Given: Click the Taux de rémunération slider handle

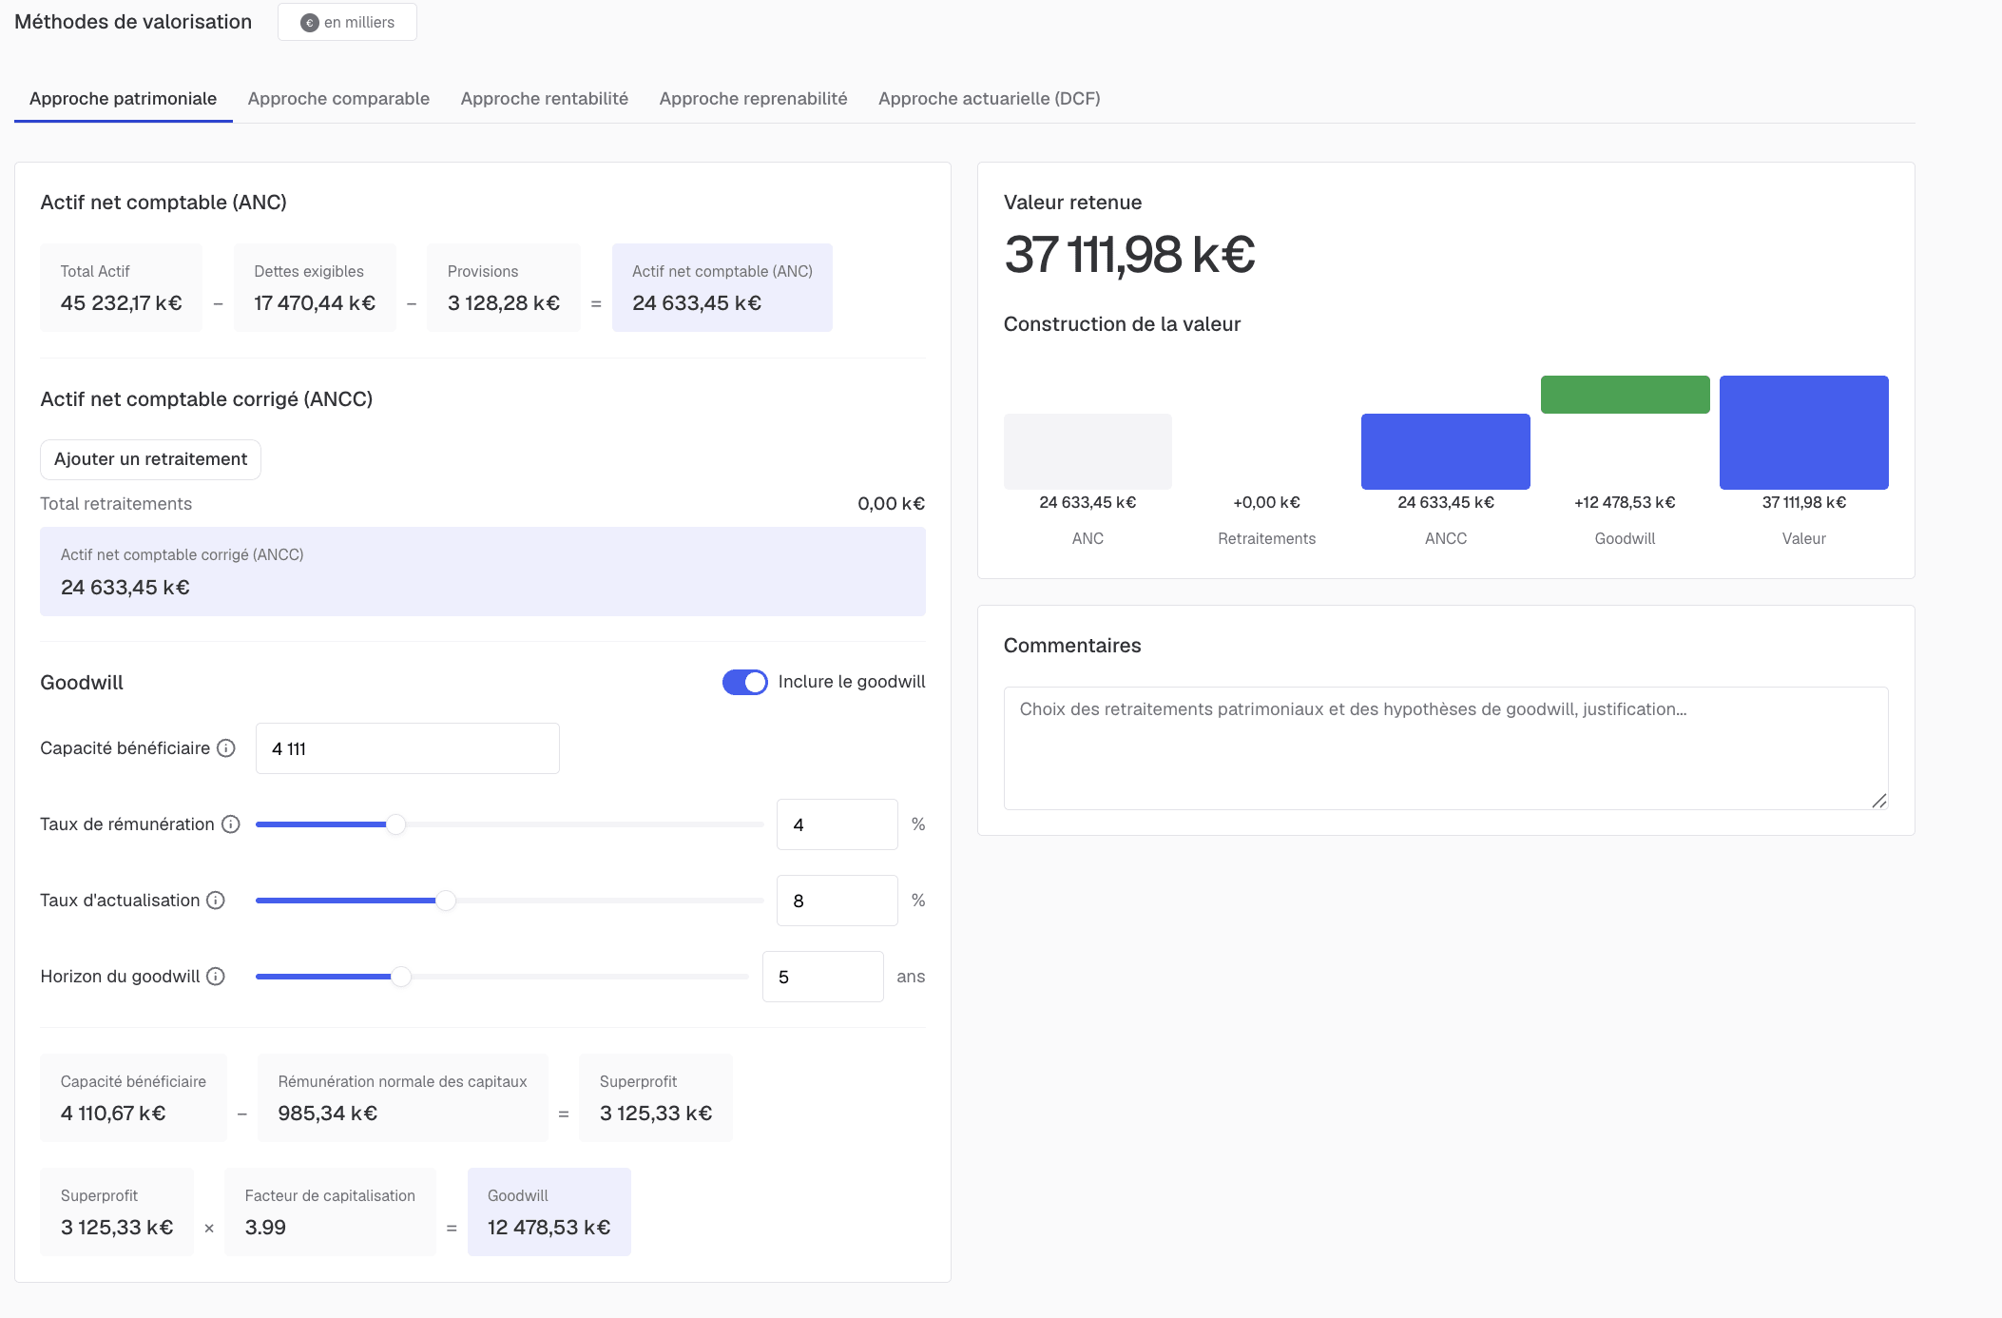Looking at the screenshot, I should click(395, 824).
